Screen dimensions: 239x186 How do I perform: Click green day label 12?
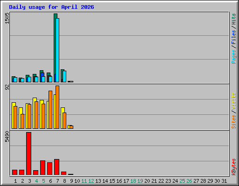tap(91, 181)
